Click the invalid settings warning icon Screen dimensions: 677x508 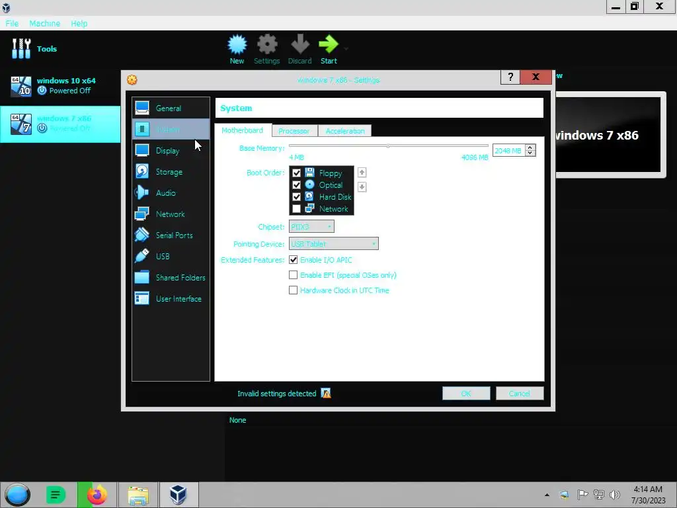(326, 393)
